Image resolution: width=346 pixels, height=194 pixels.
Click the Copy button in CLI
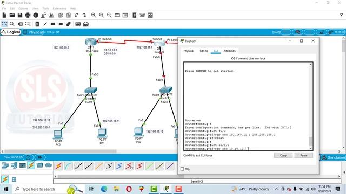tap(283, 155)
